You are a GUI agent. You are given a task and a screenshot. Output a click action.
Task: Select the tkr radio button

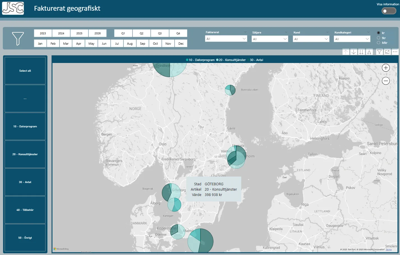[378, 38]
